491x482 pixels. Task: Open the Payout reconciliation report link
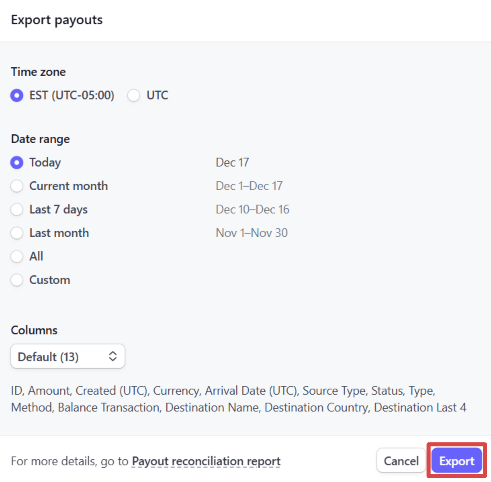(206, 461)
